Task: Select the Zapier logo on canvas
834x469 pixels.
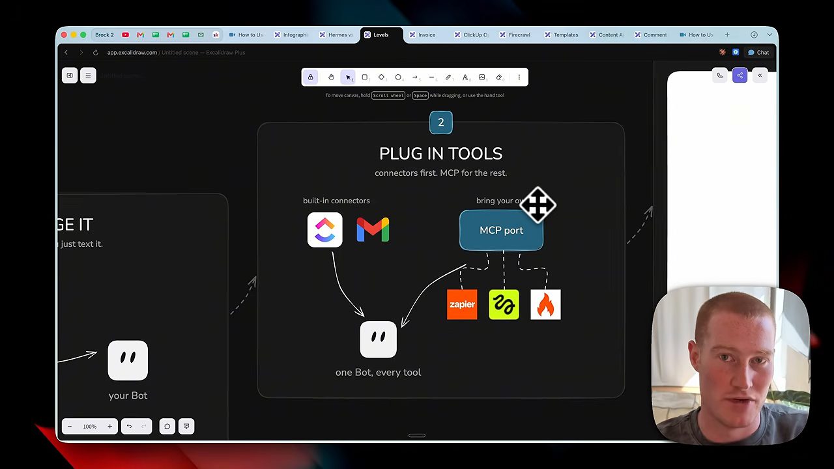Action: pos(462,304)
